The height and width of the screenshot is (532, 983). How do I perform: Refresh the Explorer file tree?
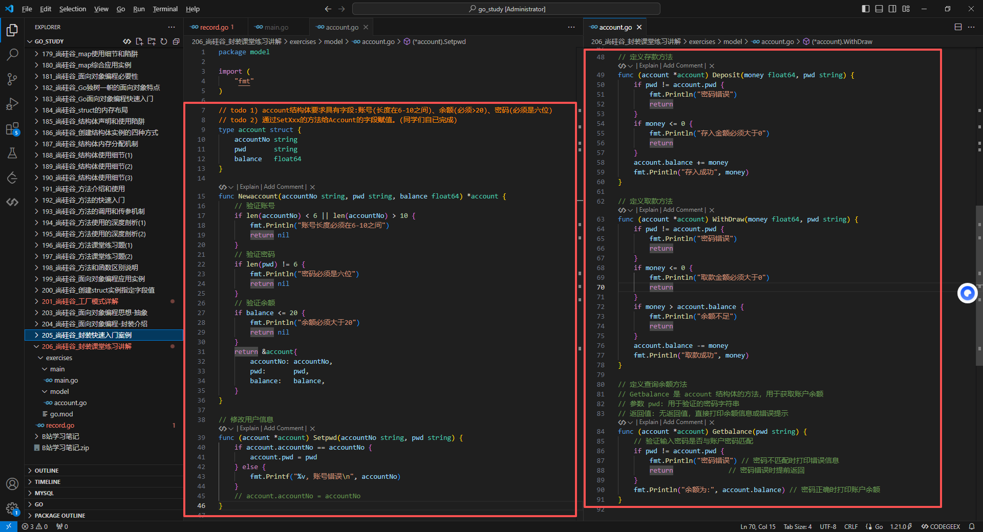(x=164, y=41)
